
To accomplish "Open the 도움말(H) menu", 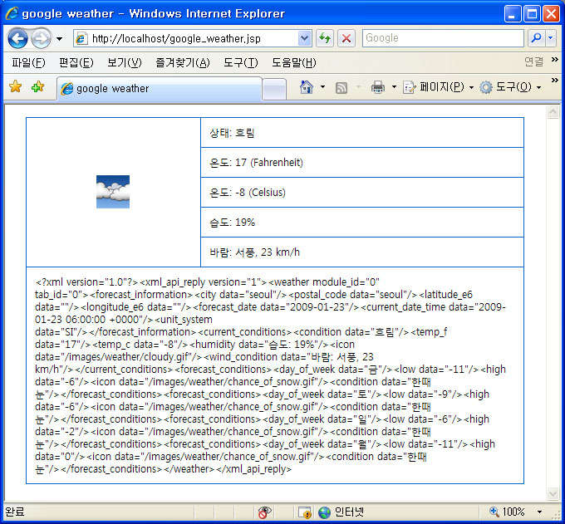I will click(293, 62).
